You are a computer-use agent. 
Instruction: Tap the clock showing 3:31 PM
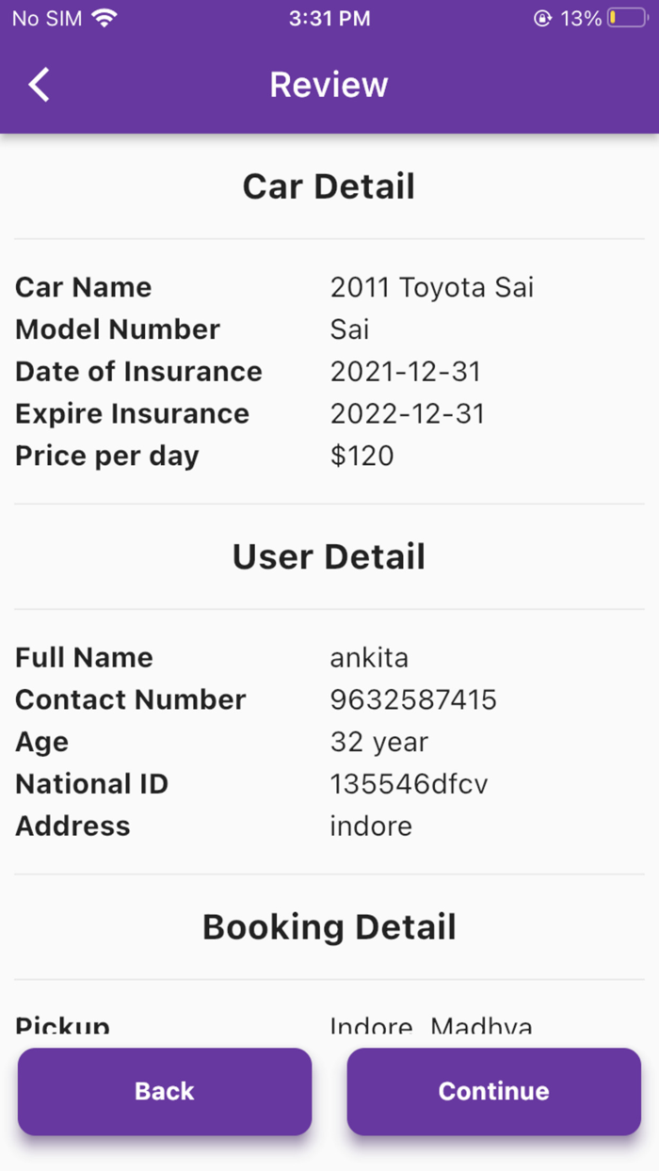click(329, 16)
